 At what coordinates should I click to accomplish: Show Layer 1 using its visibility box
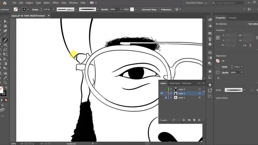[x=162, y=97]
